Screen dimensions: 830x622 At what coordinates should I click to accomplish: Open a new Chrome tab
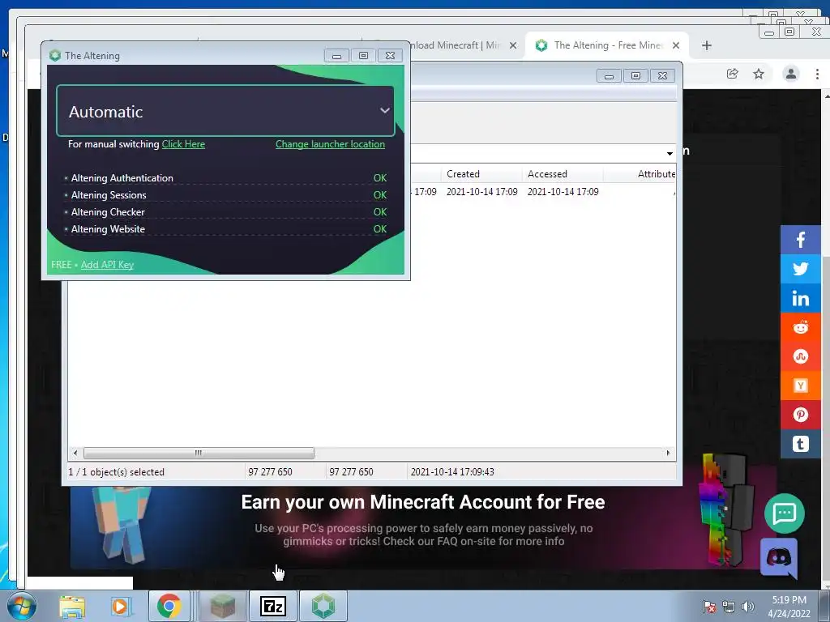click(707, 45)
